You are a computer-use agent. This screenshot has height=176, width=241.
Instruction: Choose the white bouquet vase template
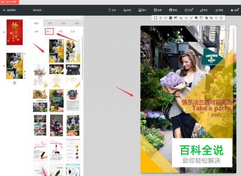click(40, 76)
